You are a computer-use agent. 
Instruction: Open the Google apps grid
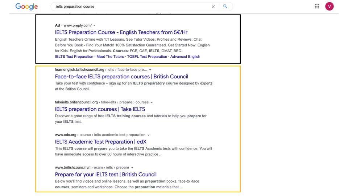pyautogui.click(x=317, y=6)
